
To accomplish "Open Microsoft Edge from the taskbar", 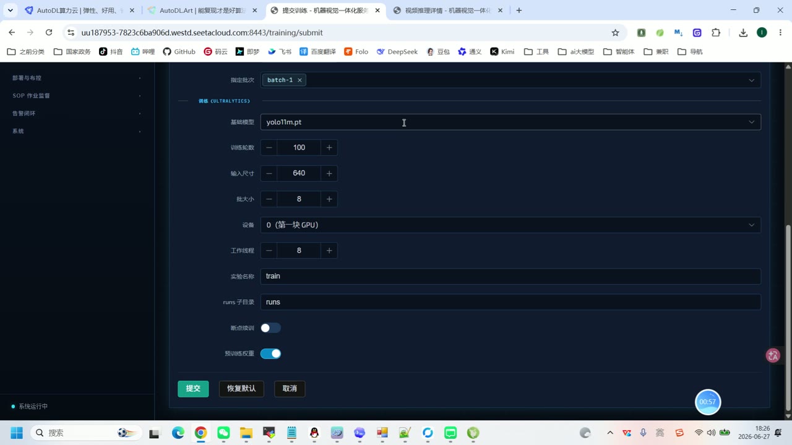I will (x=178, y=433).
